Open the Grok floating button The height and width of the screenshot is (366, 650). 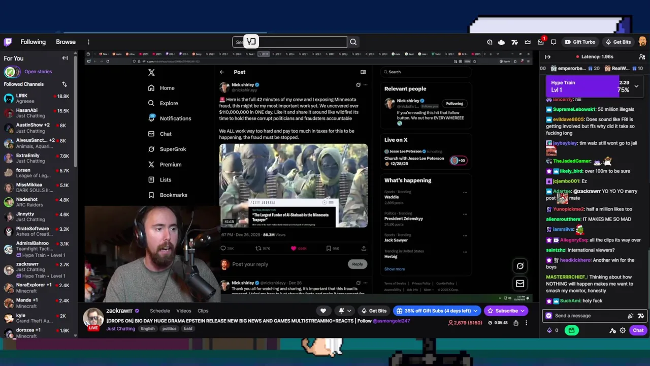[520, 266]
